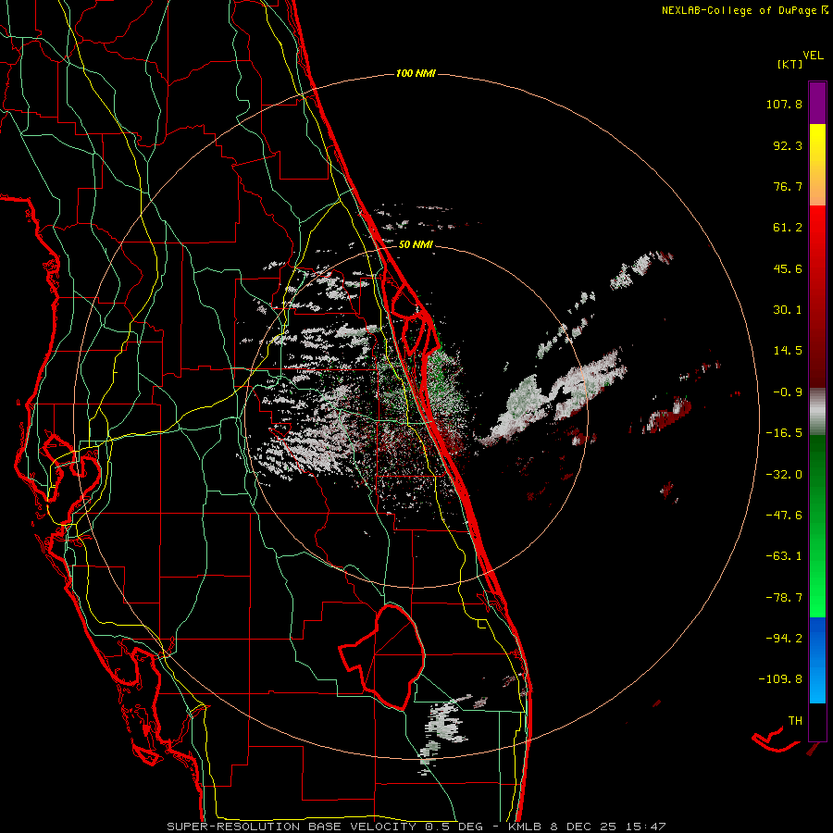Image resolution: width=833 pixels, height=833 pixels.
Task: Select the -47.6 velocity scale value
Action: pos(784,516)
